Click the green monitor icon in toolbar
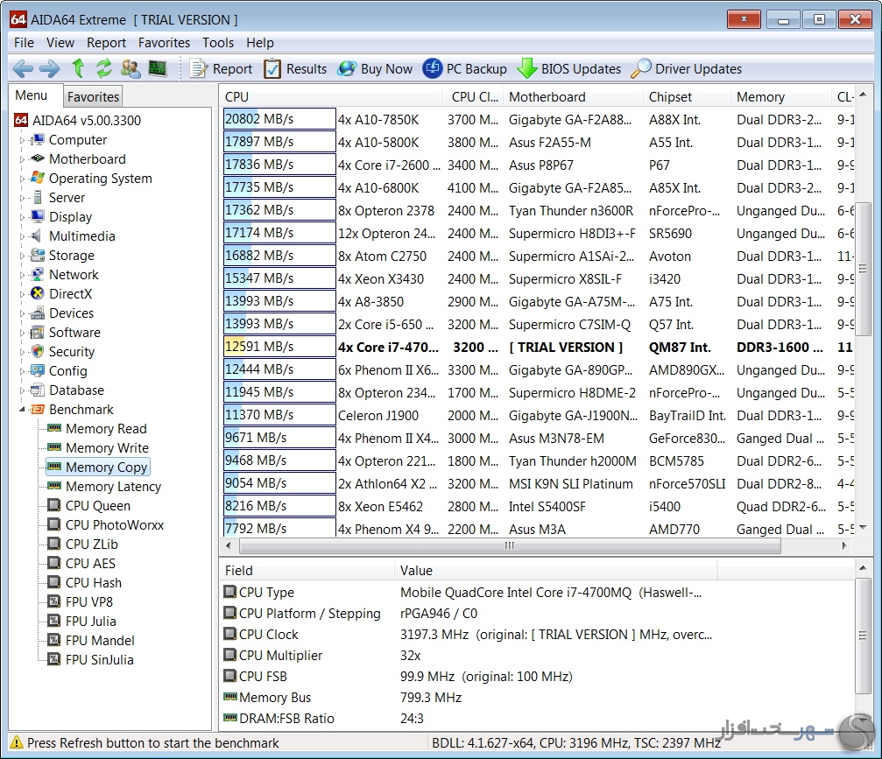The width and height of the screenshot is (882, 759). (x=158, y=68)
